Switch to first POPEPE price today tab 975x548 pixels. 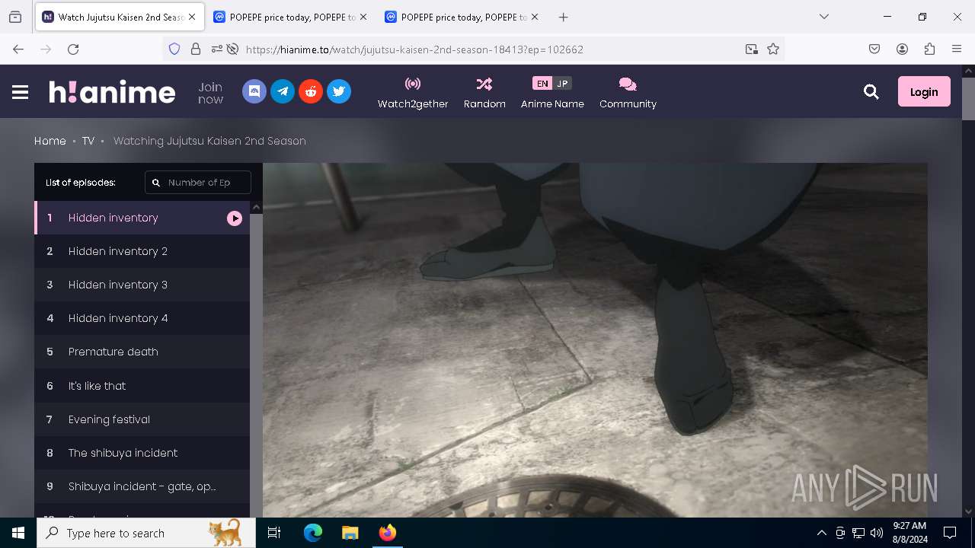point(290,17)
